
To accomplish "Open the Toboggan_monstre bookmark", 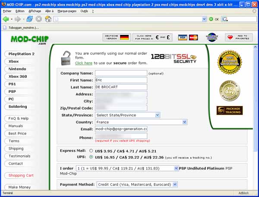I will [x=21, y=28].
